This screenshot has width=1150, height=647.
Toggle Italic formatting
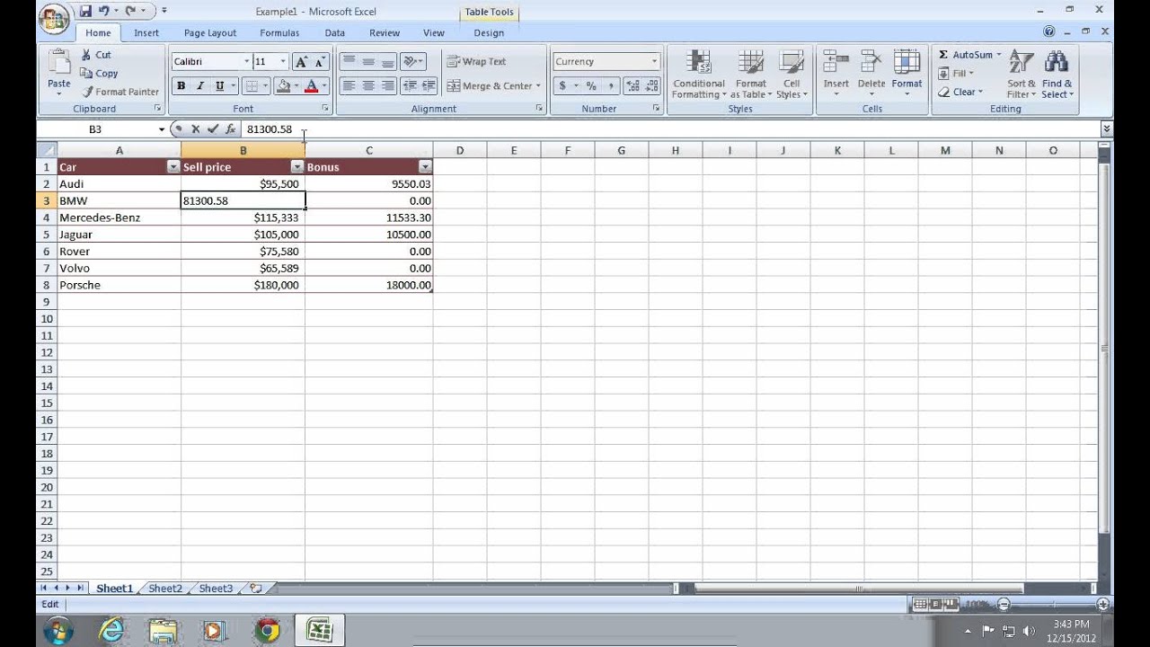tap(199, 86)
